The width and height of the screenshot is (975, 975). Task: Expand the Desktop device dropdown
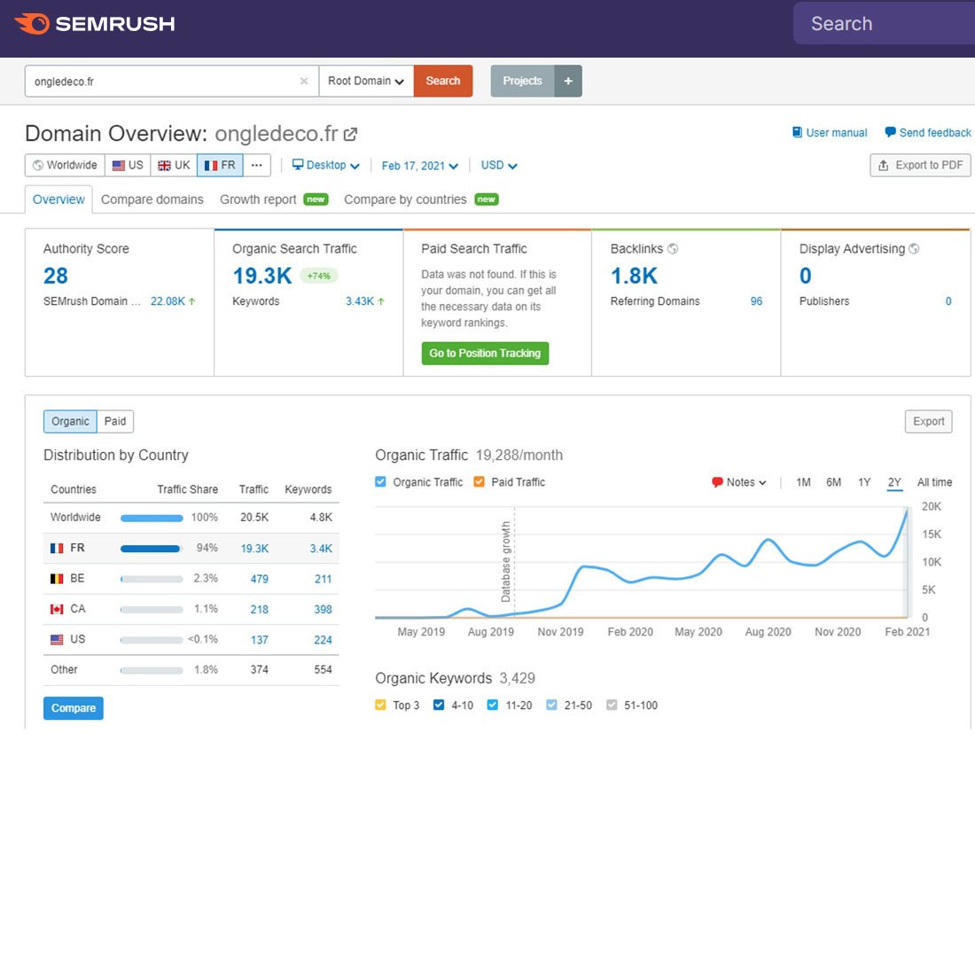[x=326, y=166]
